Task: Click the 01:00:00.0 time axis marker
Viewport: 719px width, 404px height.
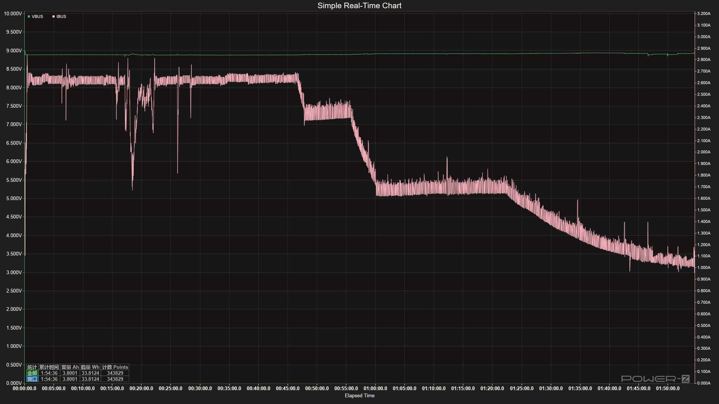Action: [375, 389]
